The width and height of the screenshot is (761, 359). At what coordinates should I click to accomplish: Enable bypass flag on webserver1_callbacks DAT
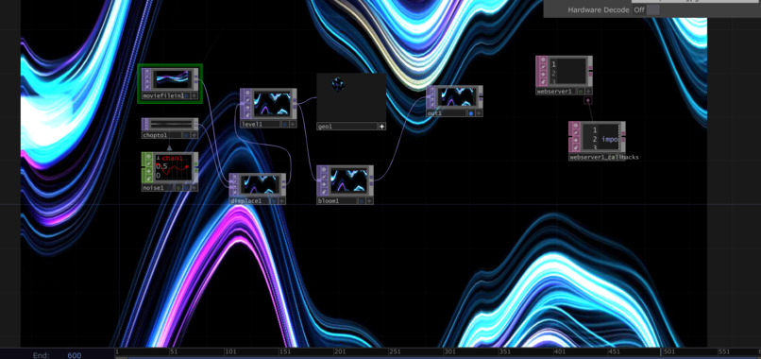point(576,140)
